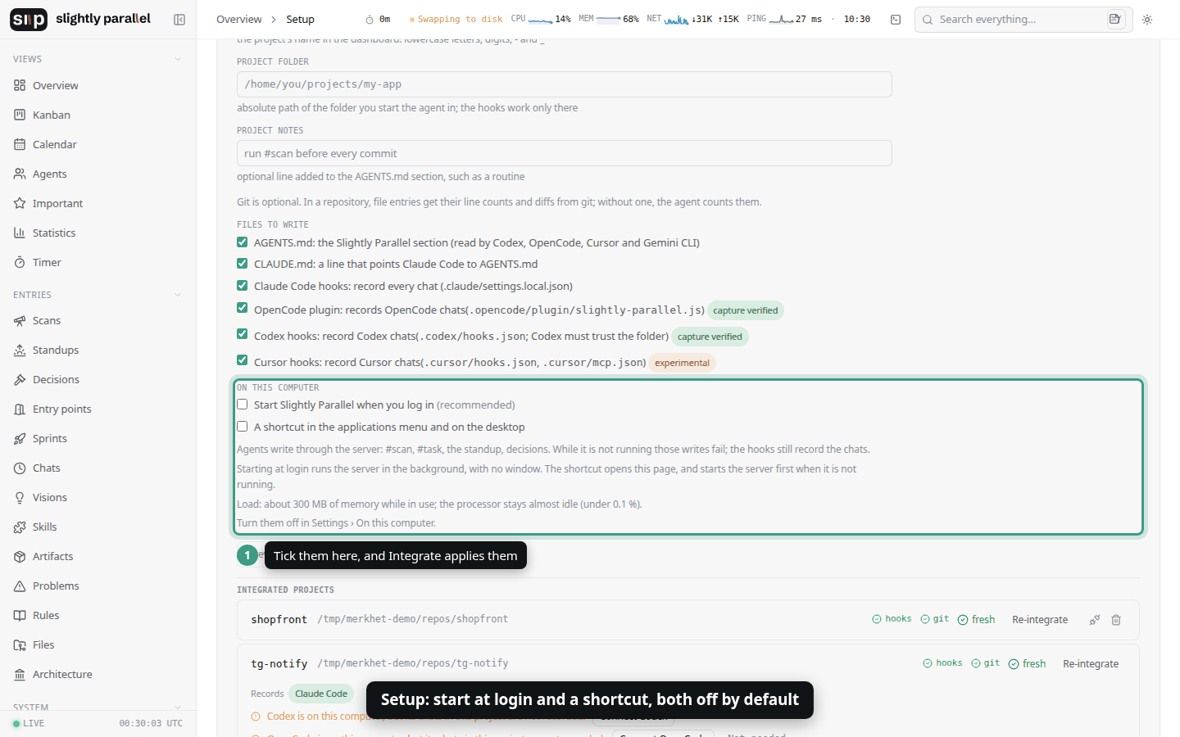1180x737 pixels.
Task: Click the Project folder input field
Action: pos(565,84)
